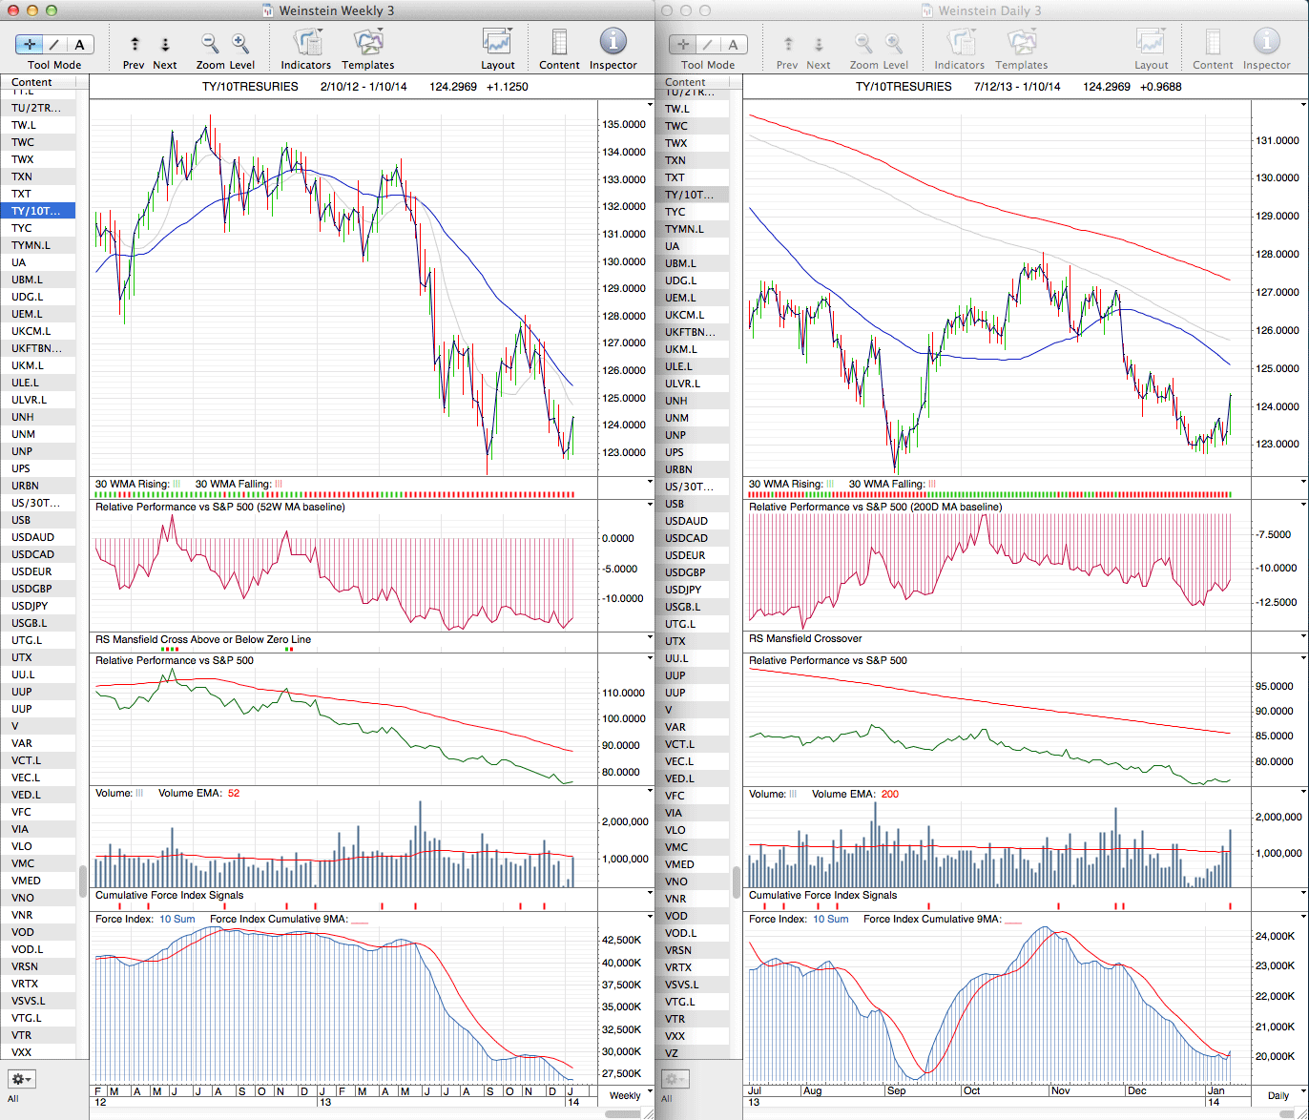Open the gear action menu under Weekly symbol list
The width and height of the screenshot is (1309, 1120).
click(21, 1079)
